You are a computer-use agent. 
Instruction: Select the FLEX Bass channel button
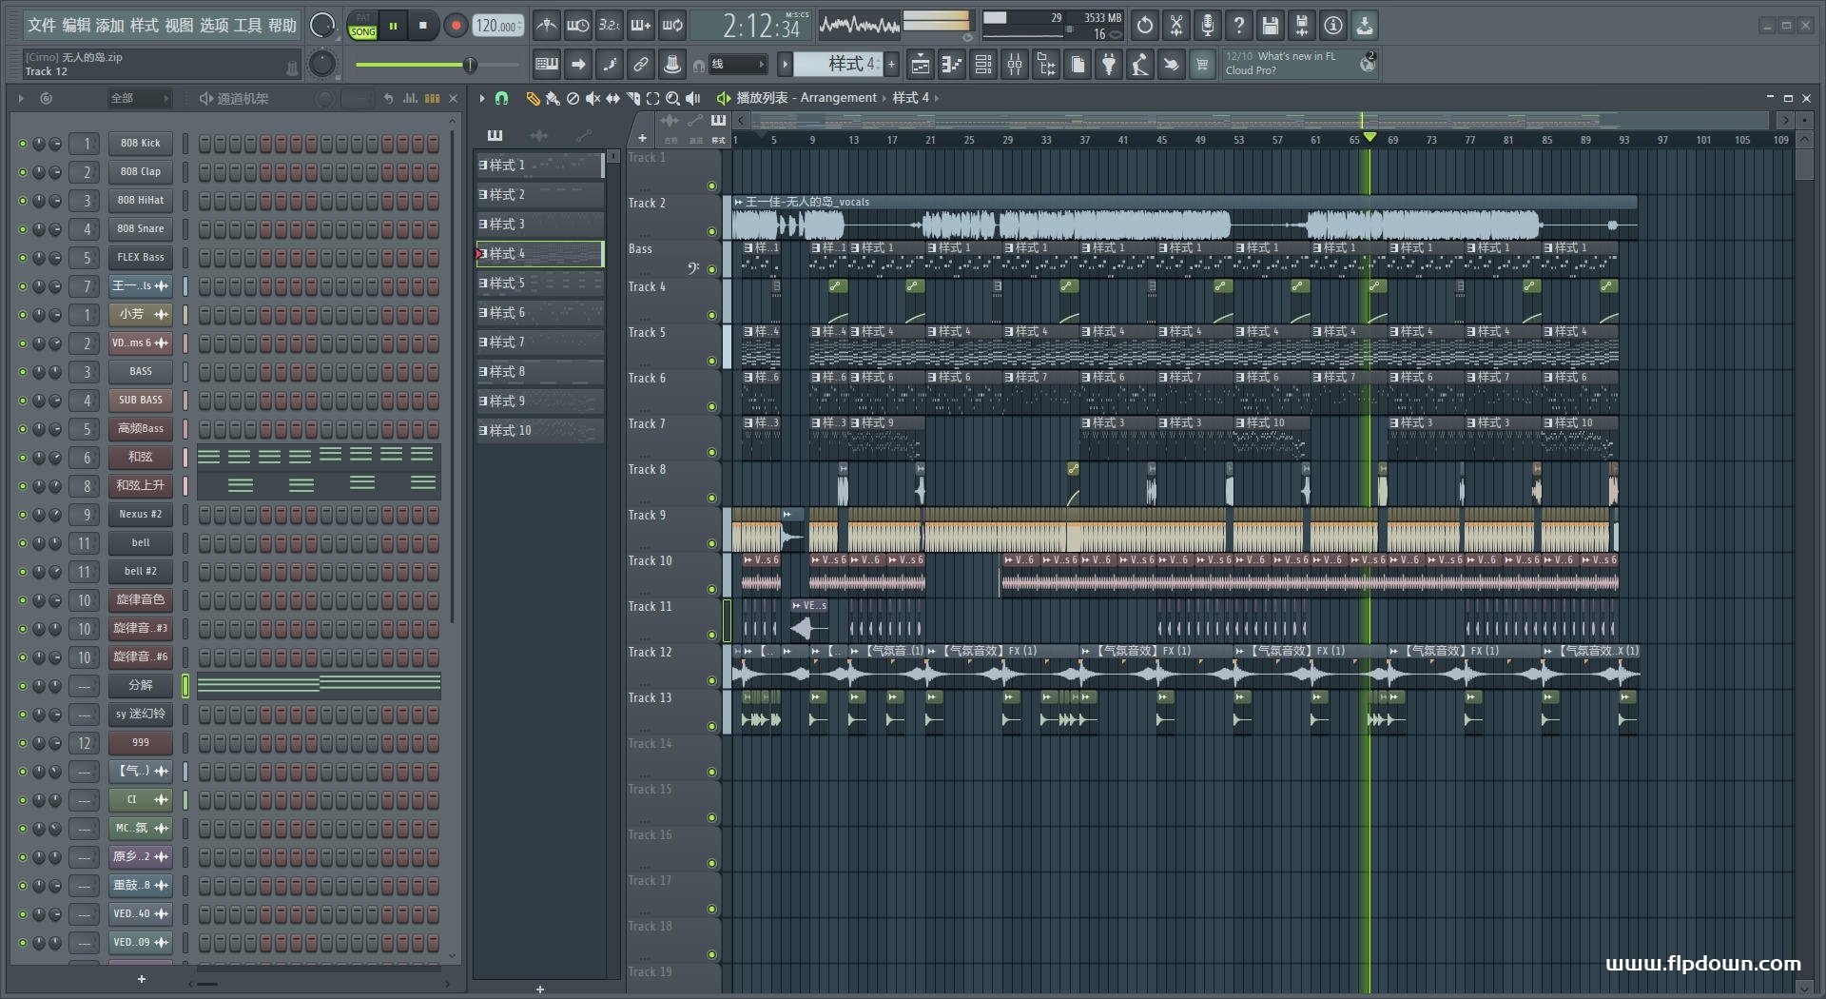click(140, 258)
